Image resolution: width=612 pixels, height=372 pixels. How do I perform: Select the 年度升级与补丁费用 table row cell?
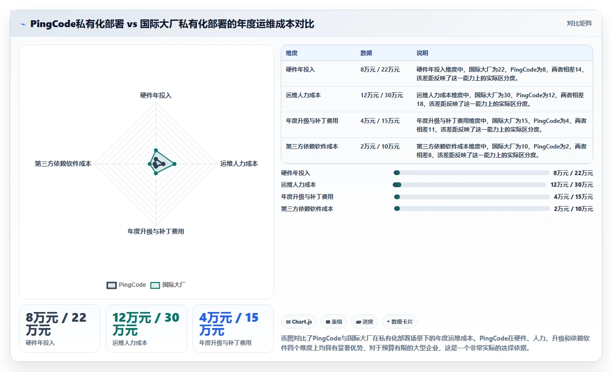[x=312, y=121]
